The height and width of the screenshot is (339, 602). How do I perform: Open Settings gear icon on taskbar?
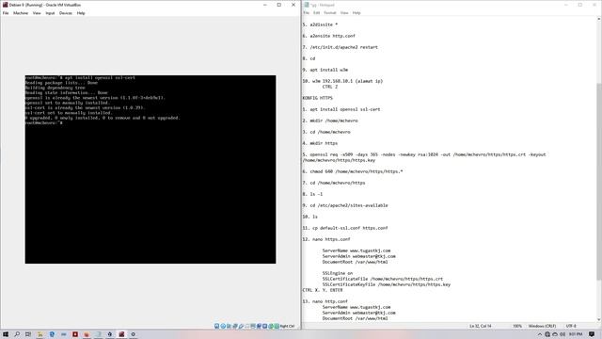[134, 334]
